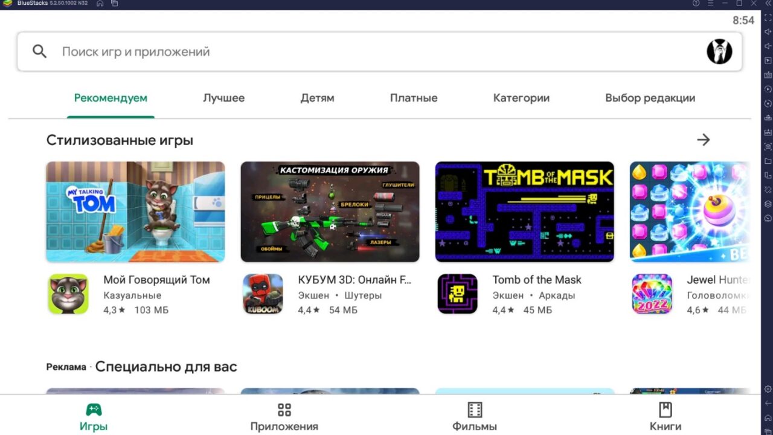Screen dimensions: 773x435
Task: Open the Multi-instance manager icon
Action: (767, 176)
